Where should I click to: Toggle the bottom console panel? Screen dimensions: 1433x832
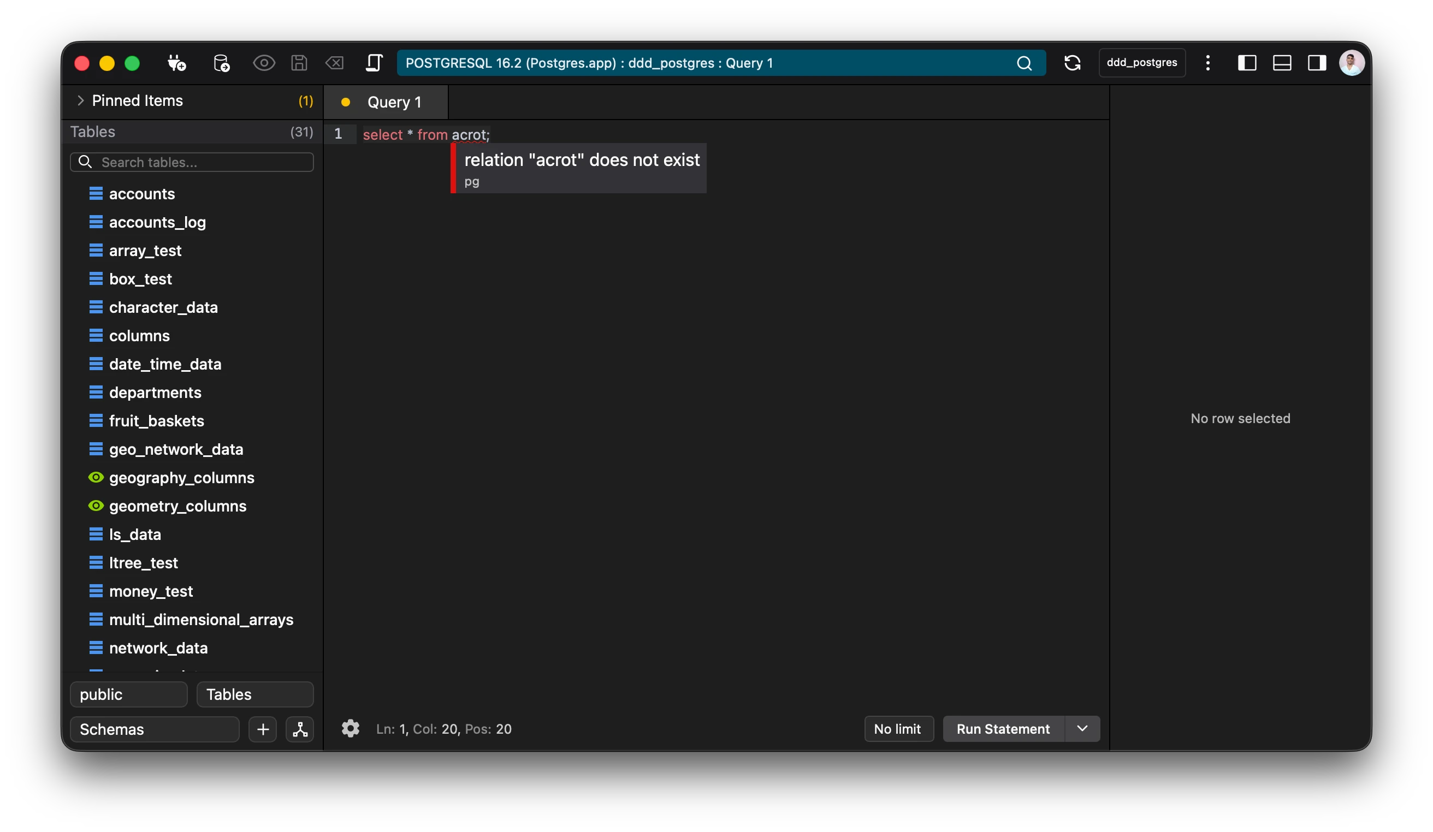point(1282,63)
